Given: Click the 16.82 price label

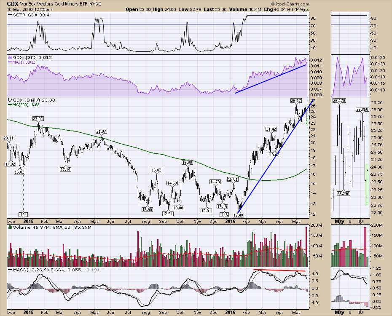Looking at the screenshot, I should click(19, 172).
